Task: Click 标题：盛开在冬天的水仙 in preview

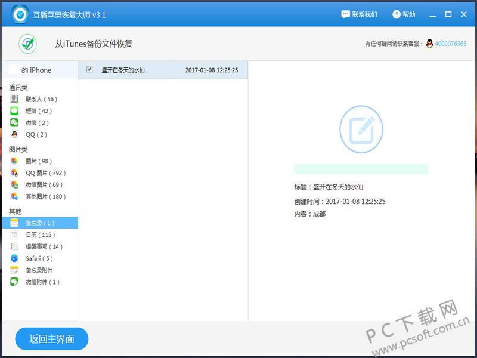Action: [329, 187]
